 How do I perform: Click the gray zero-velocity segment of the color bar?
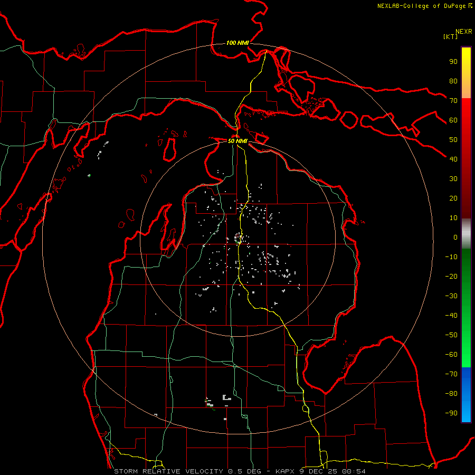[x=466, y=234]
